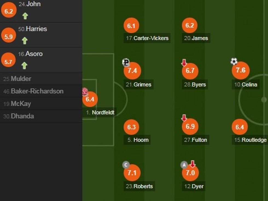268x201 pixels.
Task: Select Baker-Richardson in the bench list
Action: tap(33, 91)
